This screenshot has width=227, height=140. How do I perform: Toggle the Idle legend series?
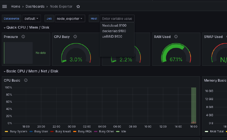pos(123,131)
